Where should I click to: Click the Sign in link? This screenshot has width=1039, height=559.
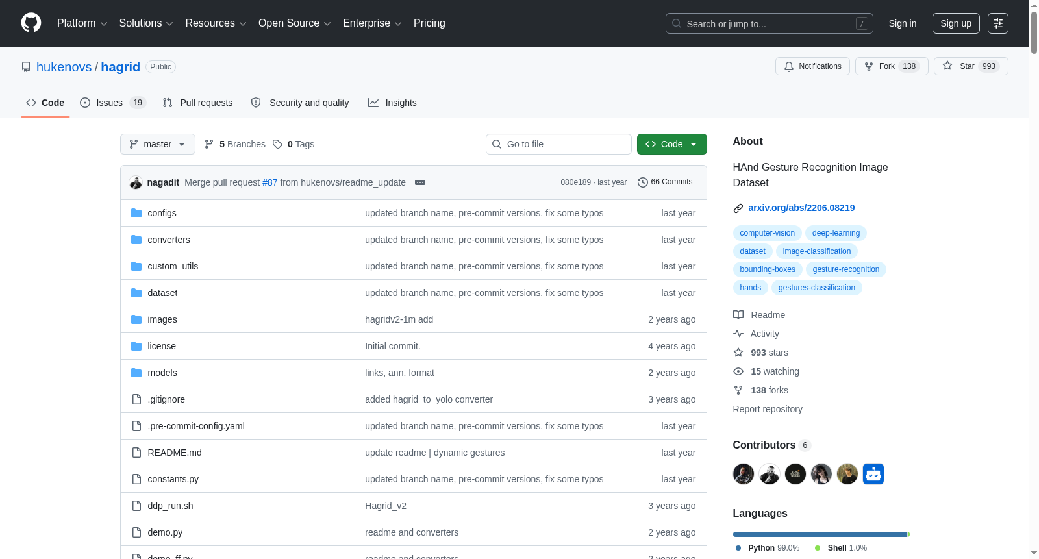tap(903, 23)
